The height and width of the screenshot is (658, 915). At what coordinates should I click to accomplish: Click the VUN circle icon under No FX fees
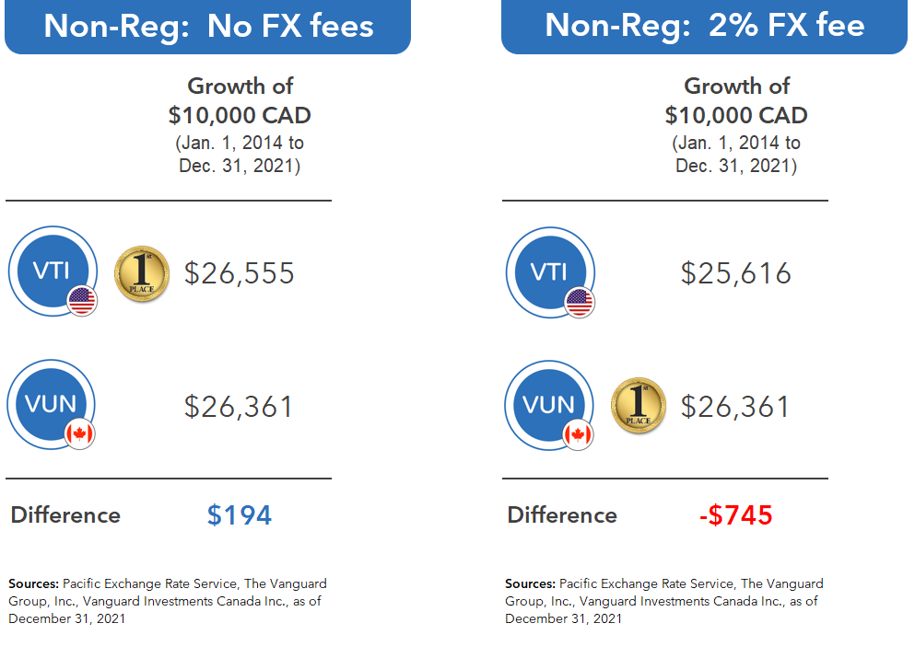(x=50, y=403)
